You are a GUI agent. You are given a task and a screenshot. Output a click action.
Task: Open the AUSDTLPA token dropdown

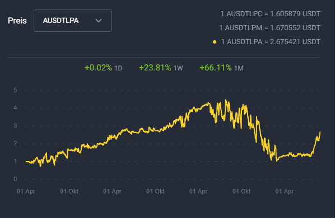coord(73,21)
